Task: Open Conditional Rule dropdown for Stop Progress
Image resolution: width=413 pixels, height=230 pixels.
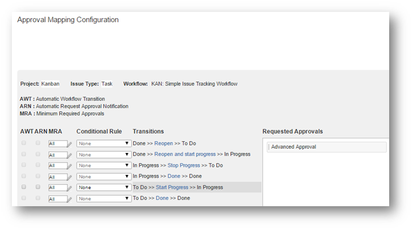Action: tap(104, 165)
